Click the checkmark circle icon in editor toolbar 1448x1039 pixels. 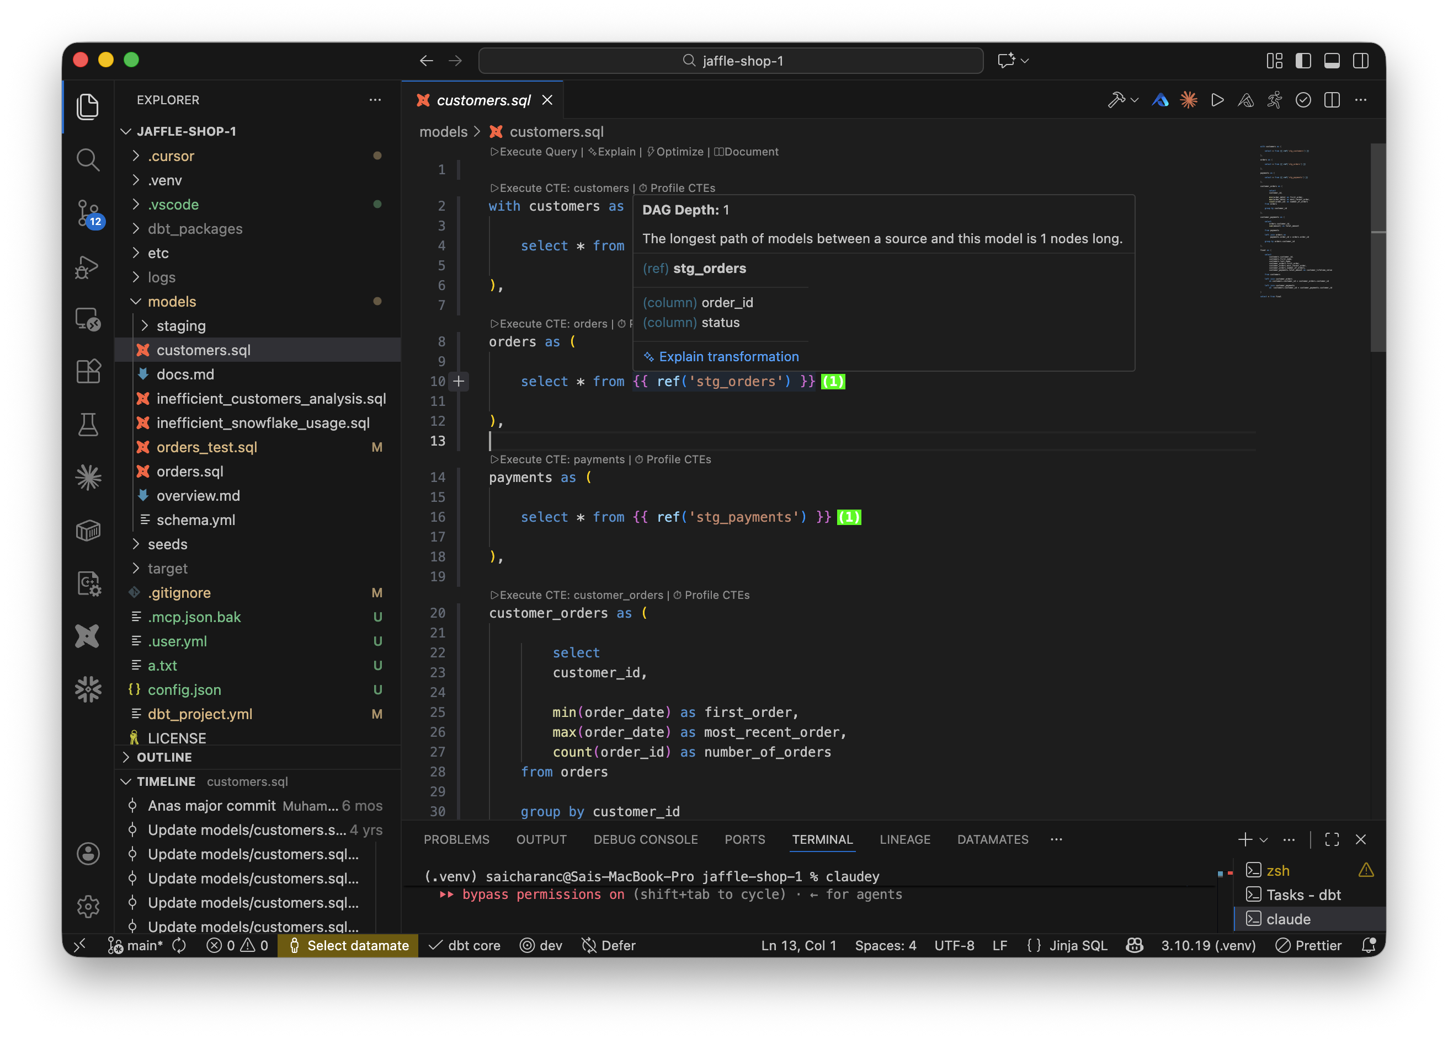tap(1303, 100)
